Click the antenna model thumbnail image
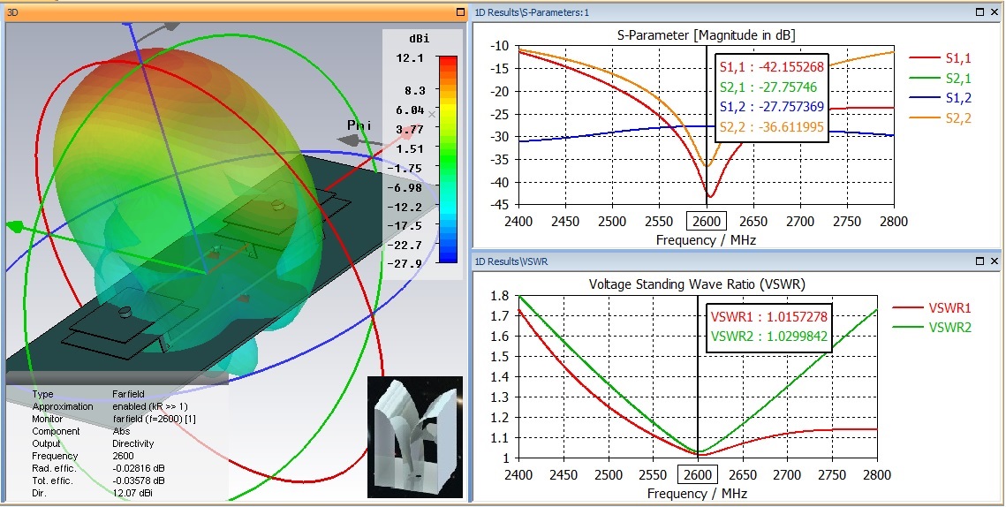The width and height of the screenshot is (1006, 507). (x=415, y=437)
